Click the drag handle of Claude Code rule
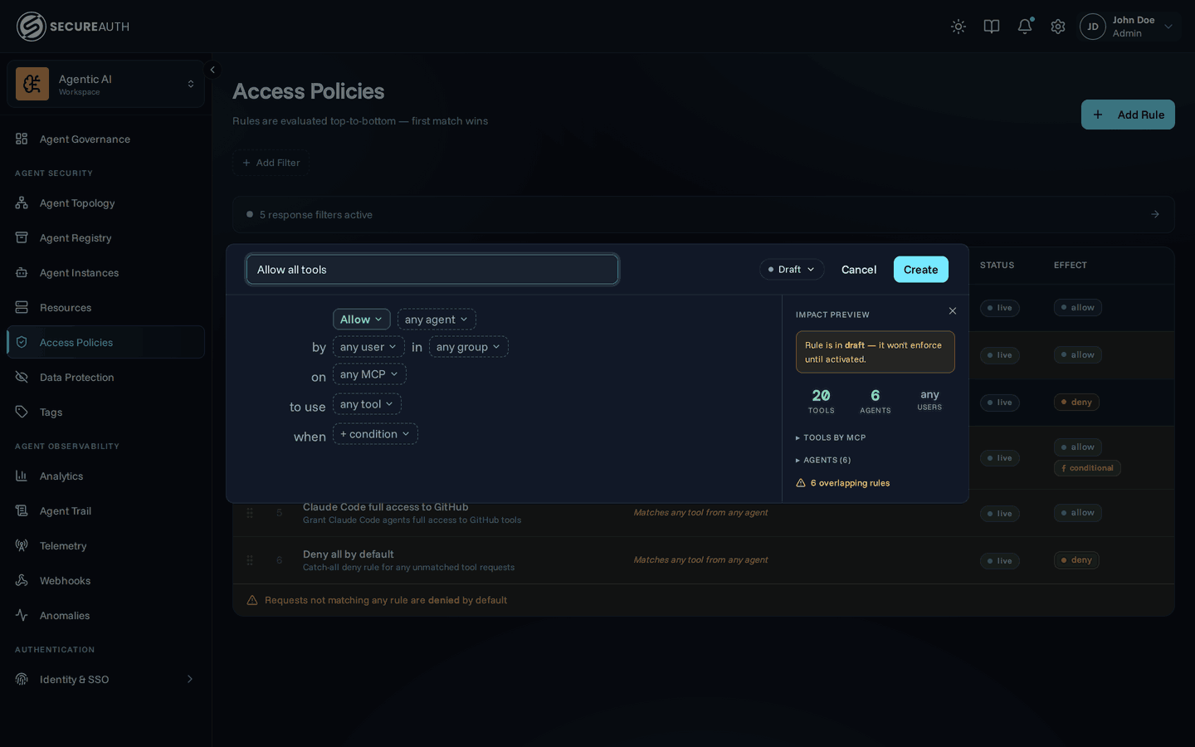1195x747 pixels. (x=250, y=513)
